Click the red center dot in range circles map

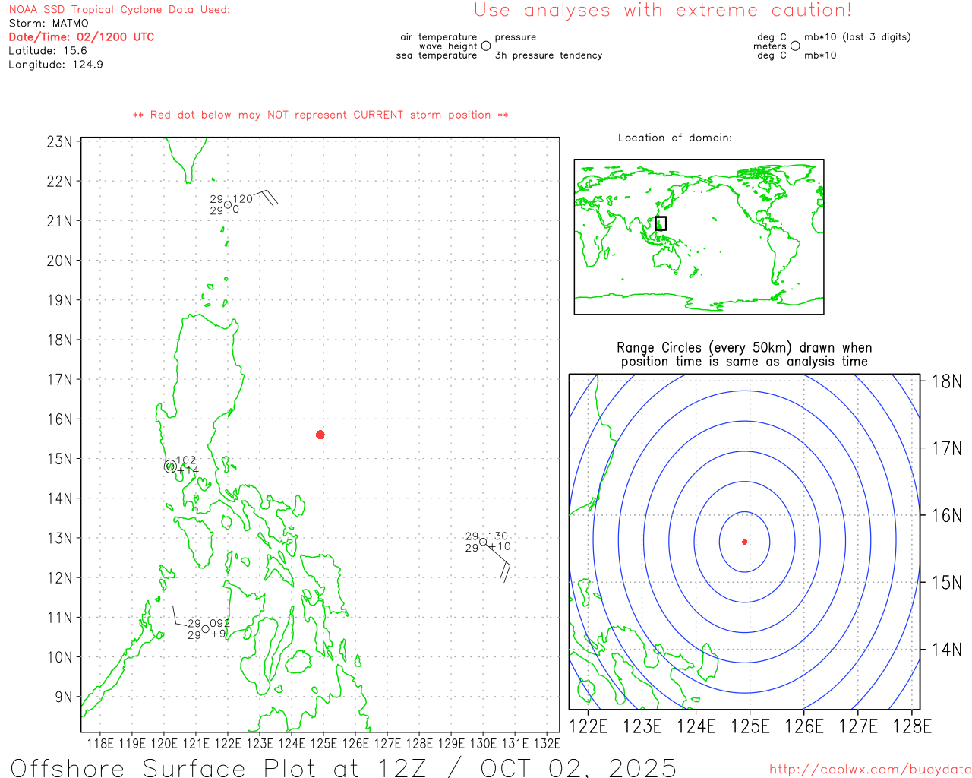745,542
